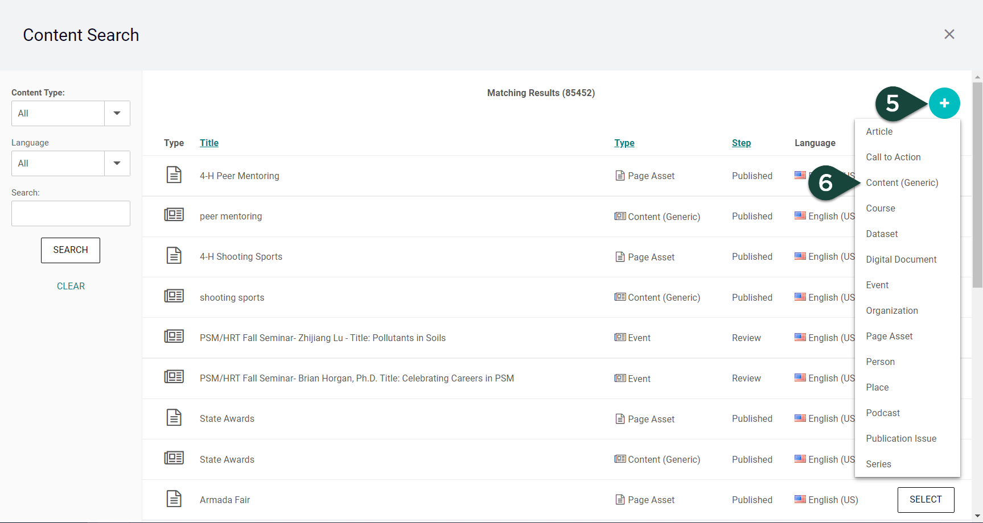Screen dimensions: 983x523
Task: Focus the Search text field
Action: [71, 214]
